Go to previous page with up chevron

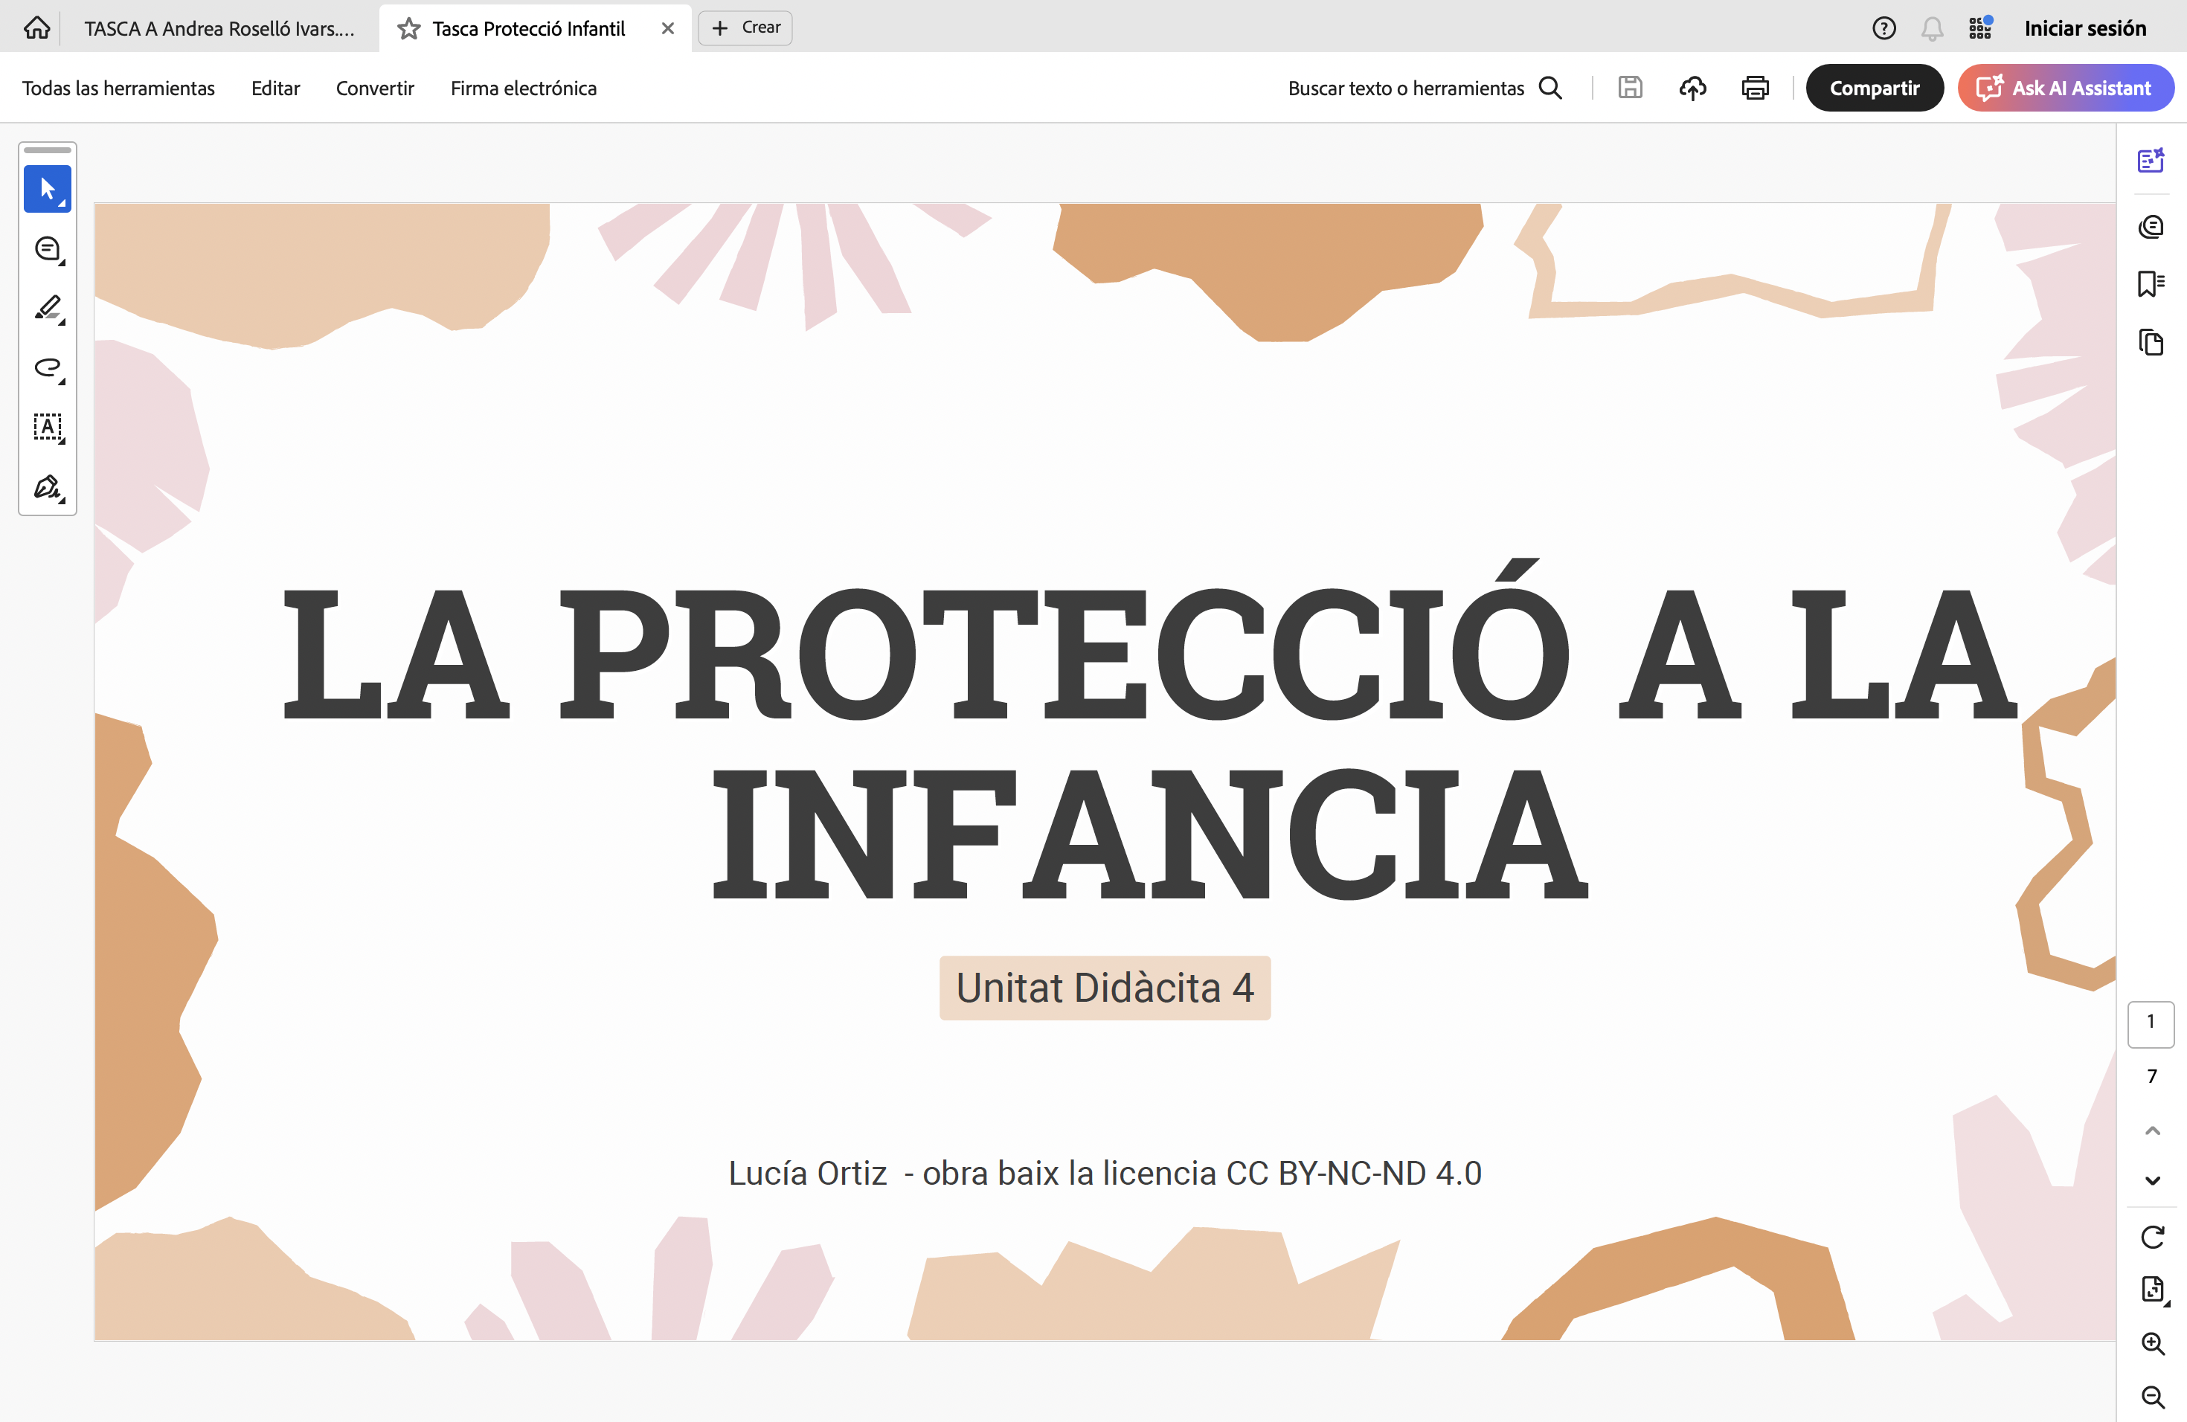point(2152,1130)
